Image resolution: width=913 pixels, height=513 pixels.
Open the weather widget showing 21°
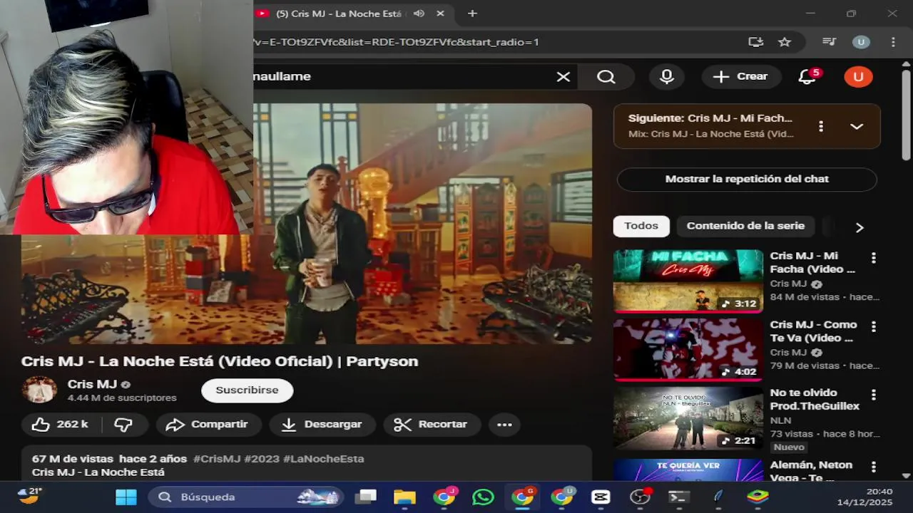pyautogui.click(x=30, y=496)
